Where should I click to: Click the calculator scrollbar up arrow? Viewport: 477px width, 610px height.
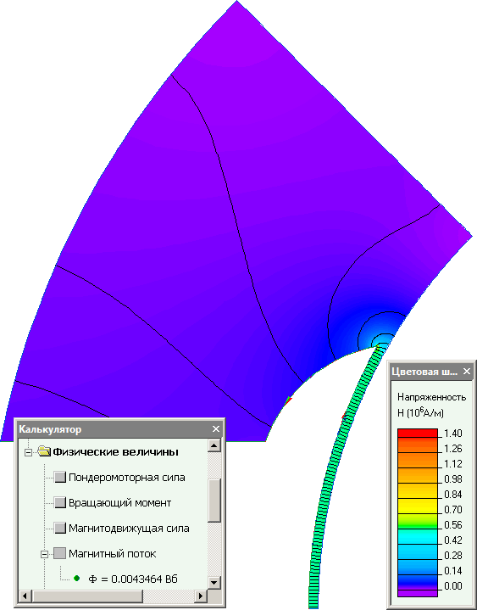(214, 445)
